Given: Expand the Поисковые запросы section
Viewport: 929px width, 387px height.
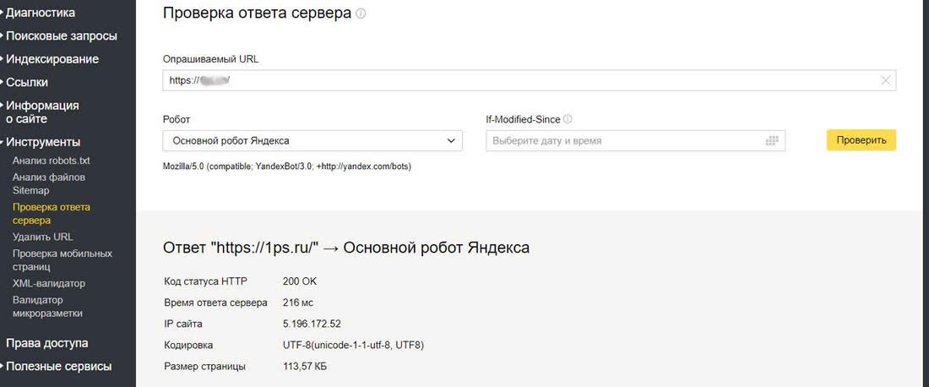Looking at the screenshot, I should [x=61, y=35].
